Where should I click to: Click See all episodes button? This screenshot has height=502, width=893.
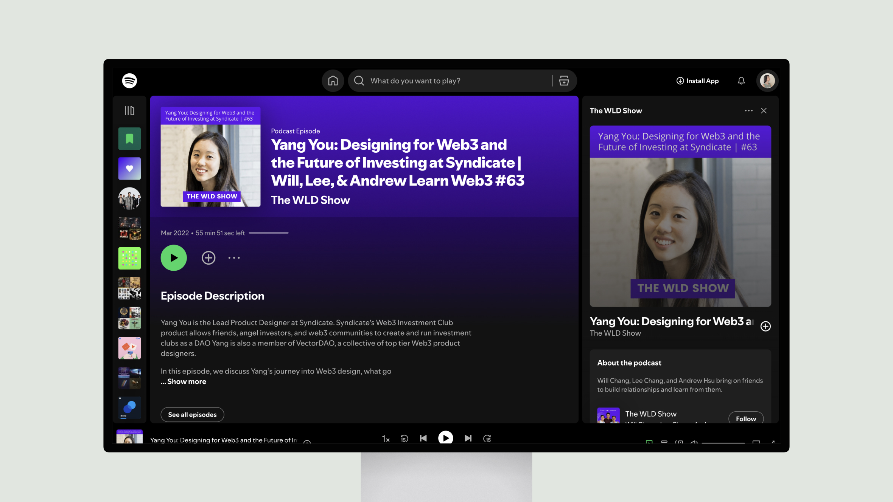(192, 415)
